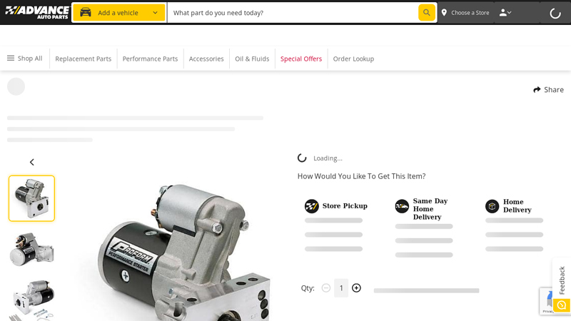The image size is (571, 321).
Task: Click the Share arrow icon
Action: (537, 90)
